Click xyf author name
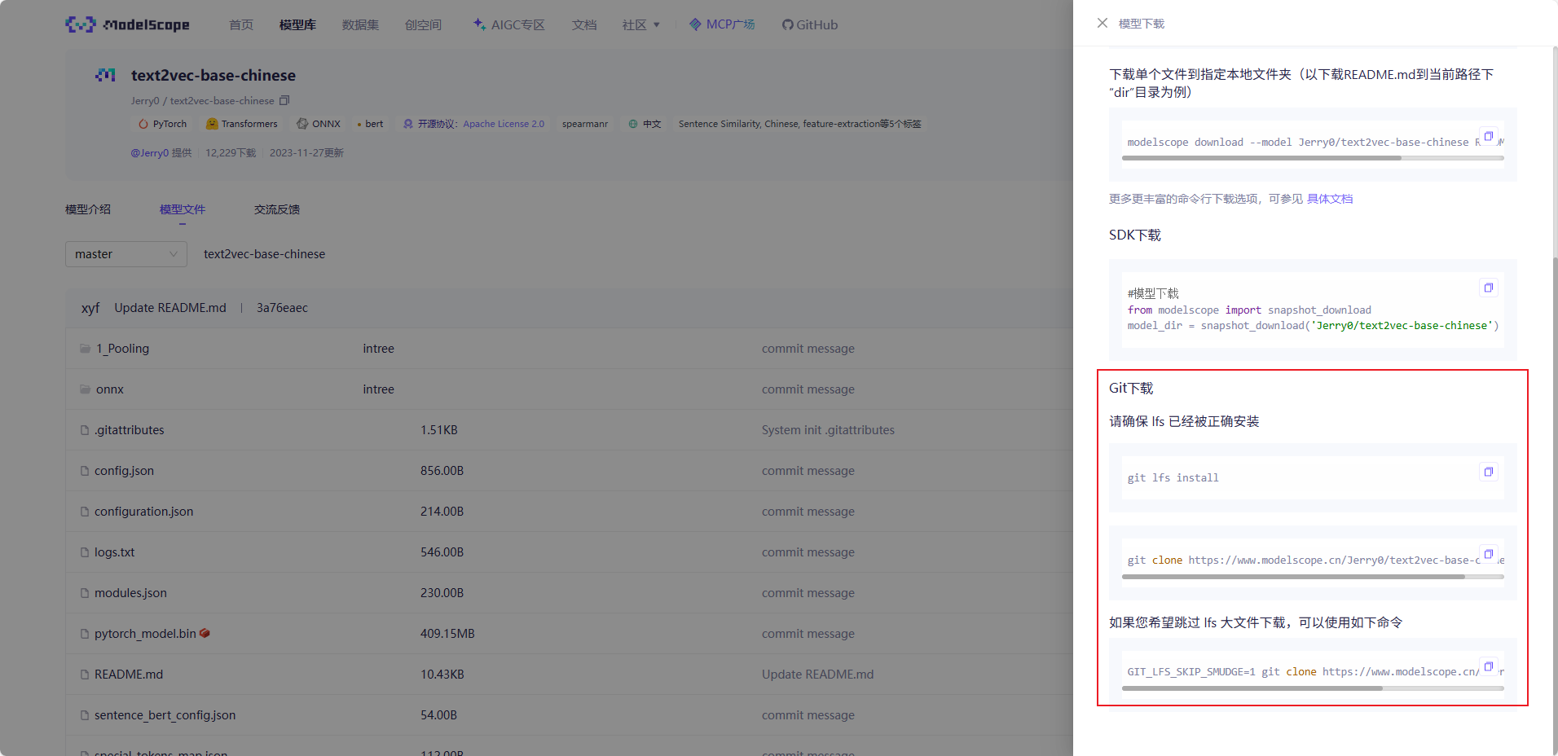Image resolution: width=1558 pixels, height=756 pixels. pyautogui.click(x=90, y=308)
